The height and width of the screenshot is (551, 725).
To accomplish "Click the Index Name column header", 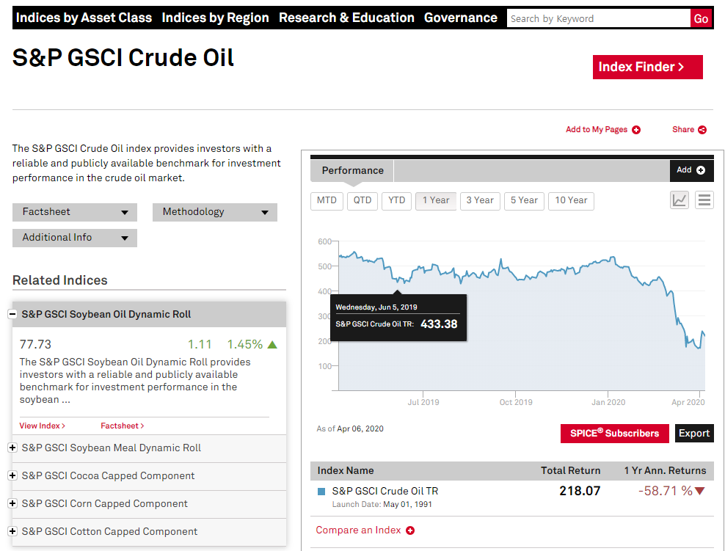I will coord(346,470).
